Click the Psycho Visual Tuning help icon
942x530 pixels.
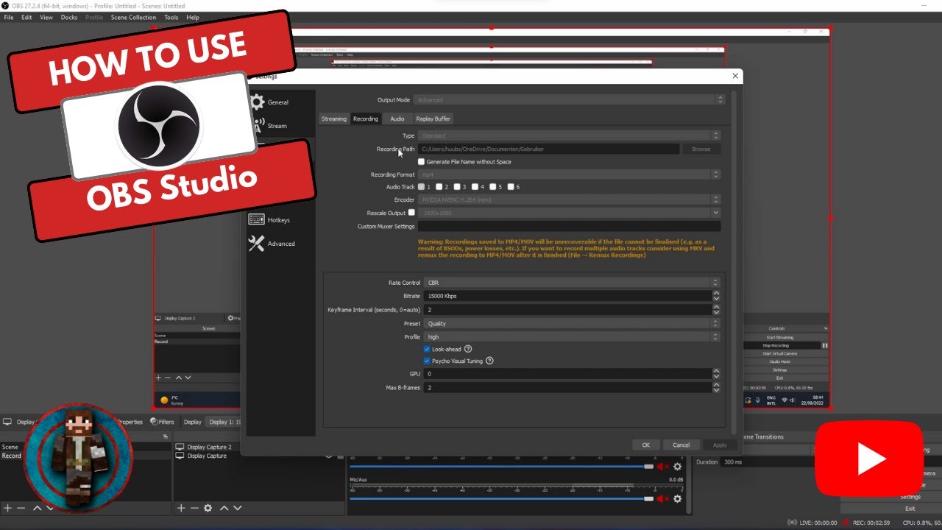489,361
